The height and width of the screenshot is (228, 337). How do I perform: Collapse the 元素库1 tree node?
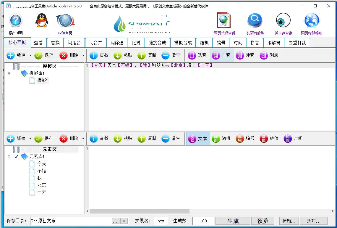tap(9, 157)
